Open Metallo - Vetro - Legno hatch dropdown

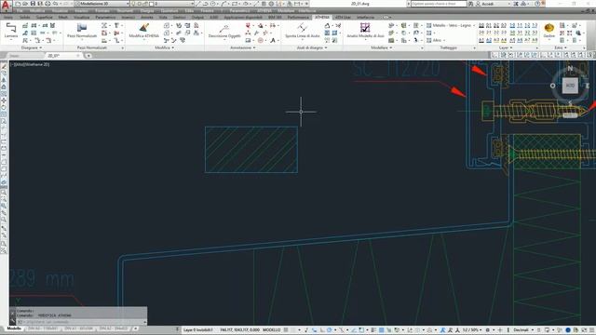[474, 25]
